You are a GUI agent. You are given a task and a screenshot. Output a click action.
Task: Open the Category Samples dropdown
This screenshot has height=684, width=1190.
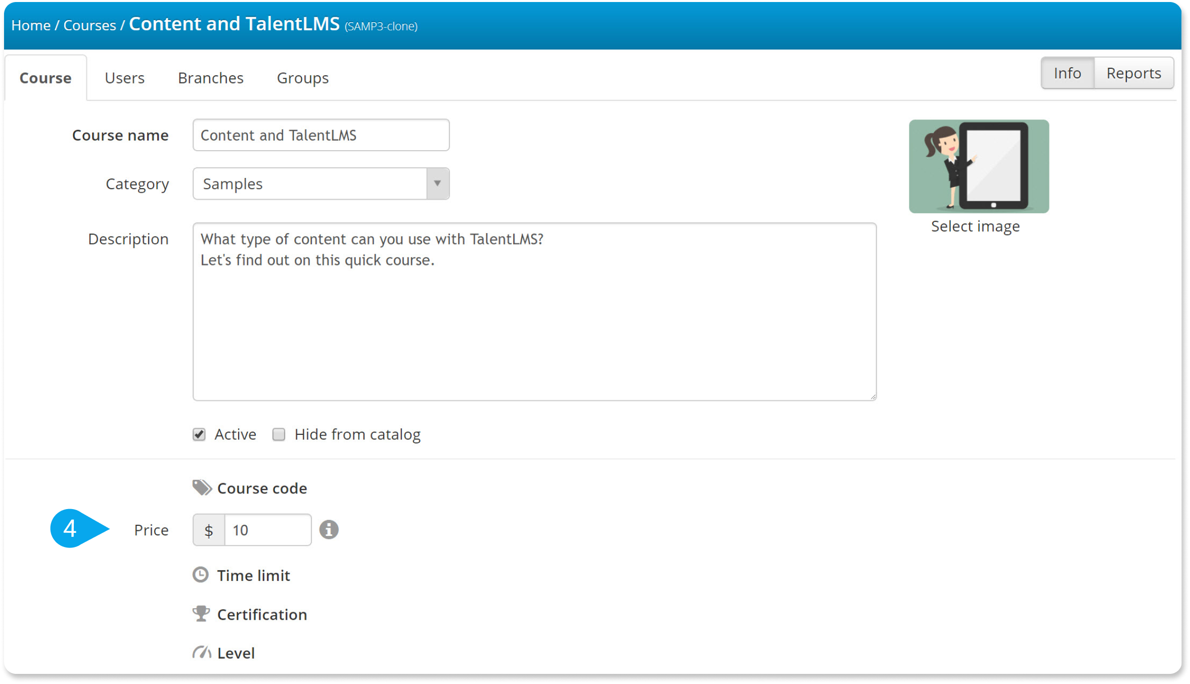pyautogui.click(x=321, y=184)
